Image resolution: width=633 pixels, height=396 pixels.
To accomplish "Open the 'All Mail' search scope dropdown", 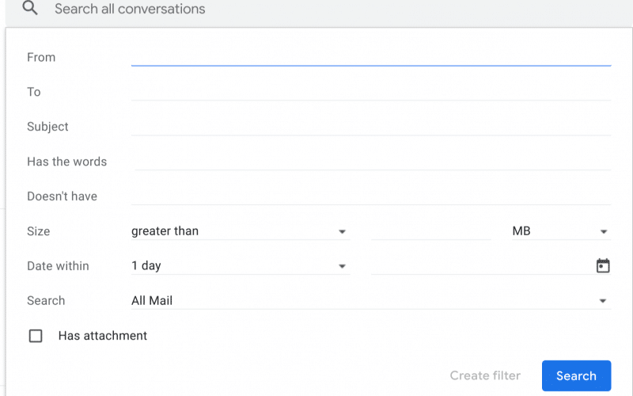I will pyautogui.click(x=370, y=301).
